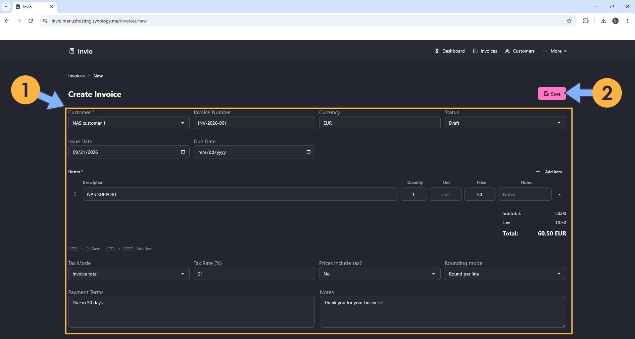Open browser downloads

[604, 21]
